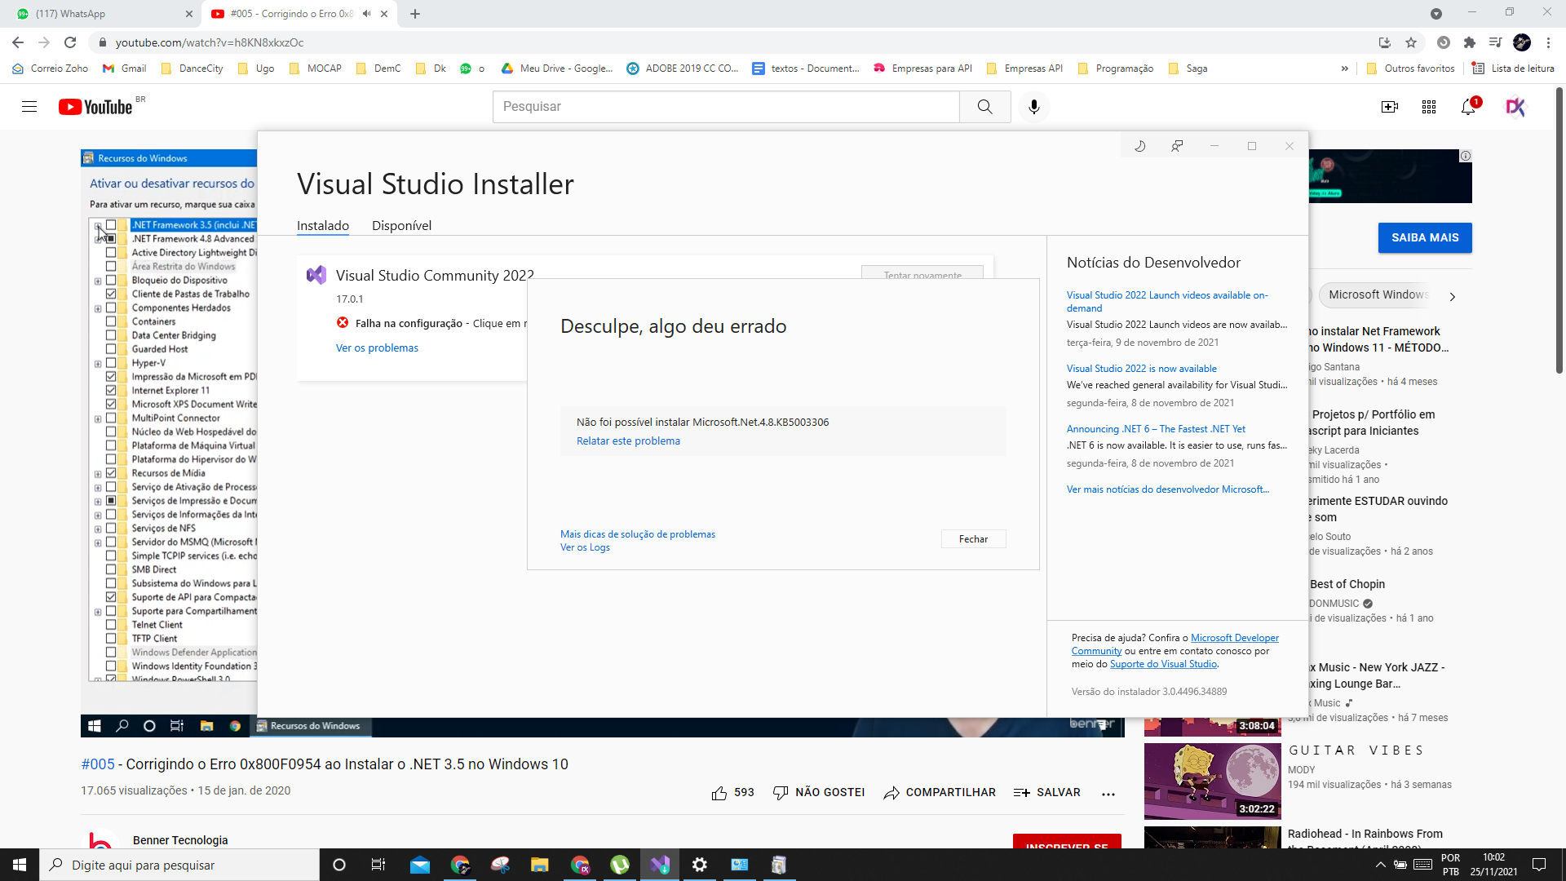Image resolution: width=1566 pixels, height=881 pixels.
Task: Toggle Containers checkbox
Action: coord(111,322)
